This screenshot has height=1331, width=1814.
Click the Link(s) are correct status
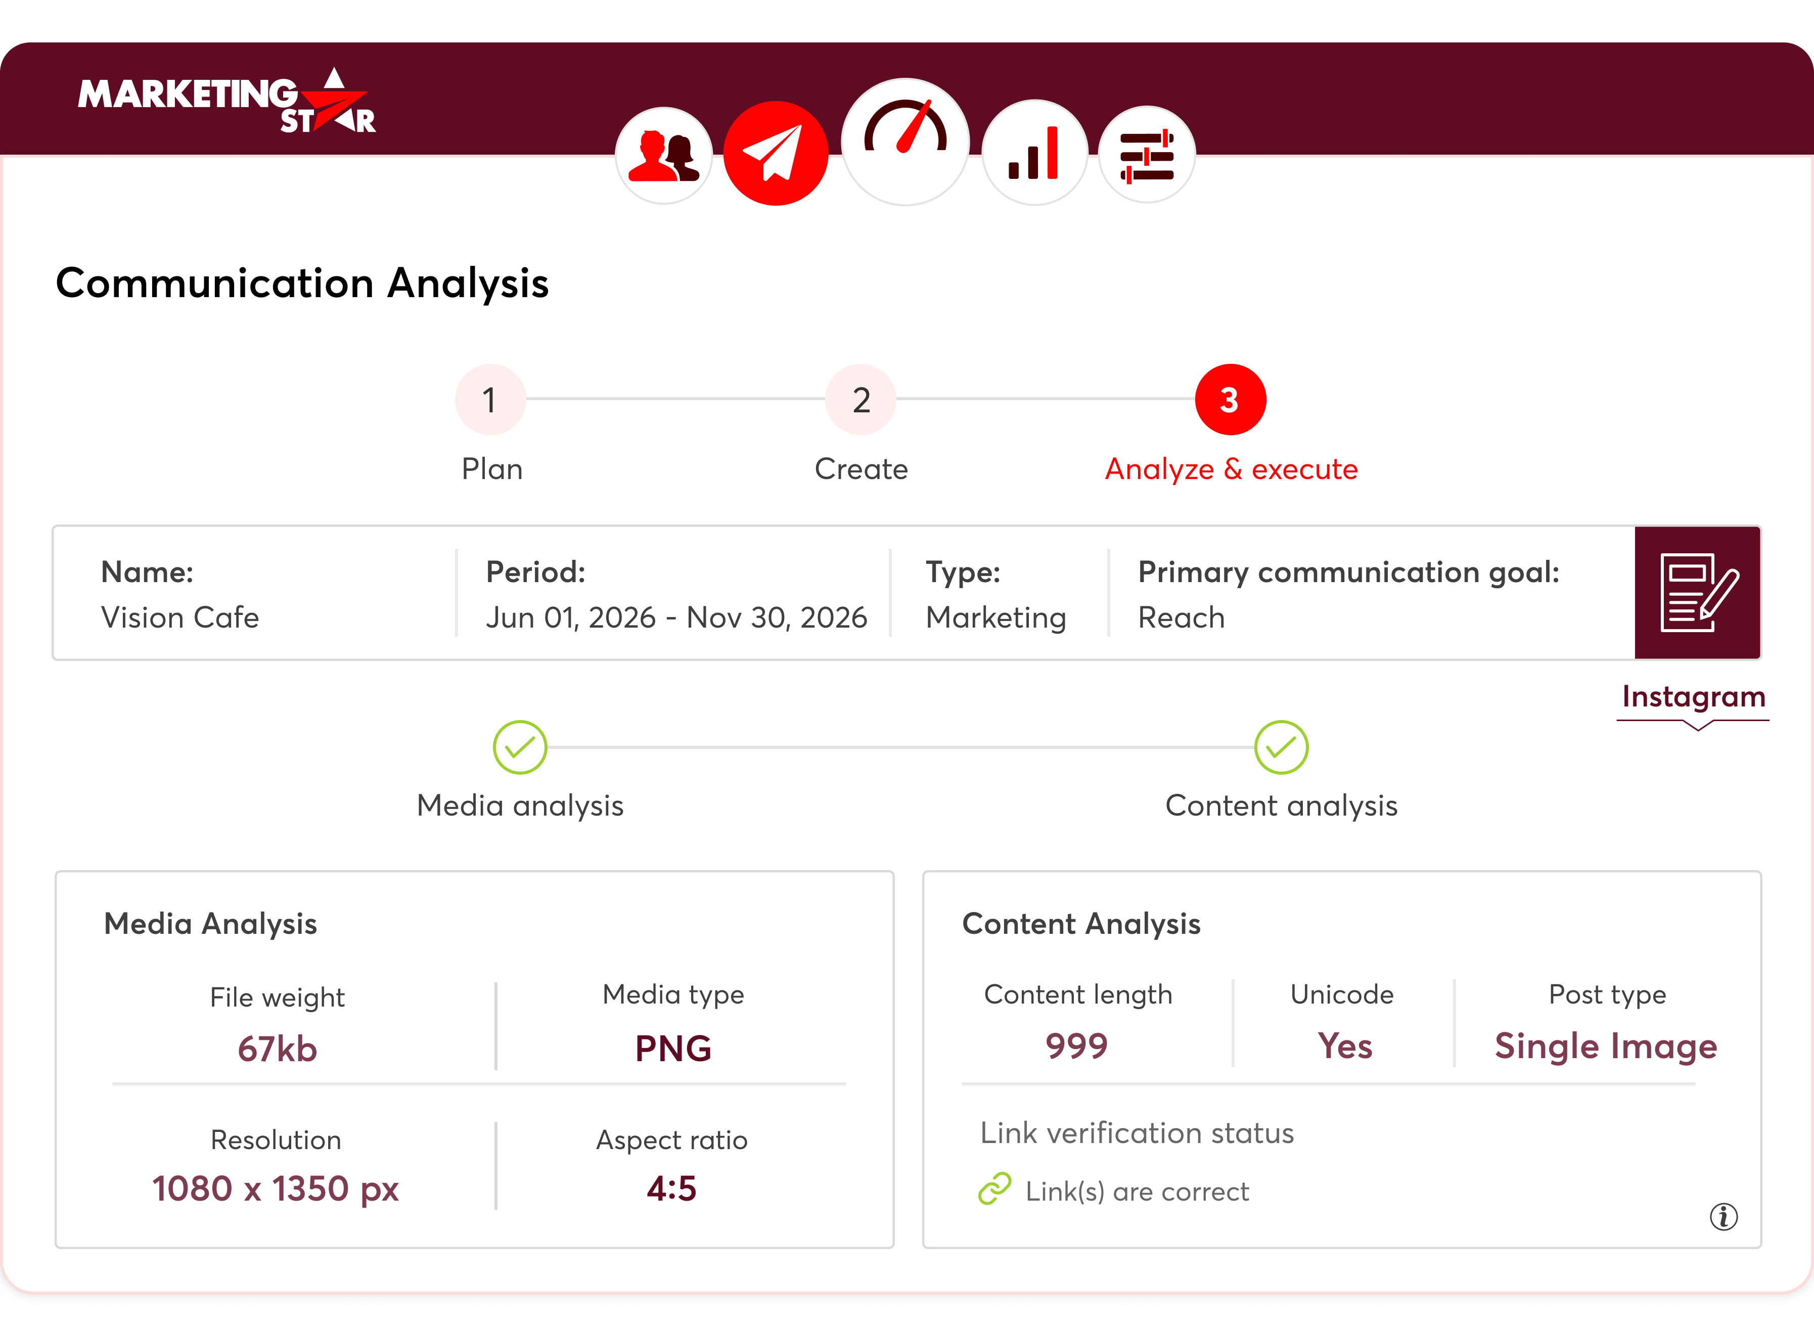[1136, 1192]
